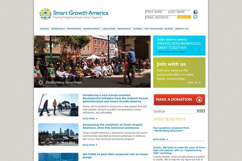
Task: Open the Tell FHWA street design article
Action: (x=115, y=156)
